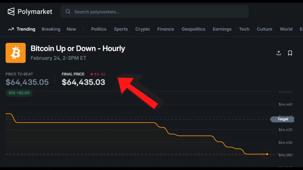
Task: Click the ROI +$0.00 badge
Action: tap(19, 93)
